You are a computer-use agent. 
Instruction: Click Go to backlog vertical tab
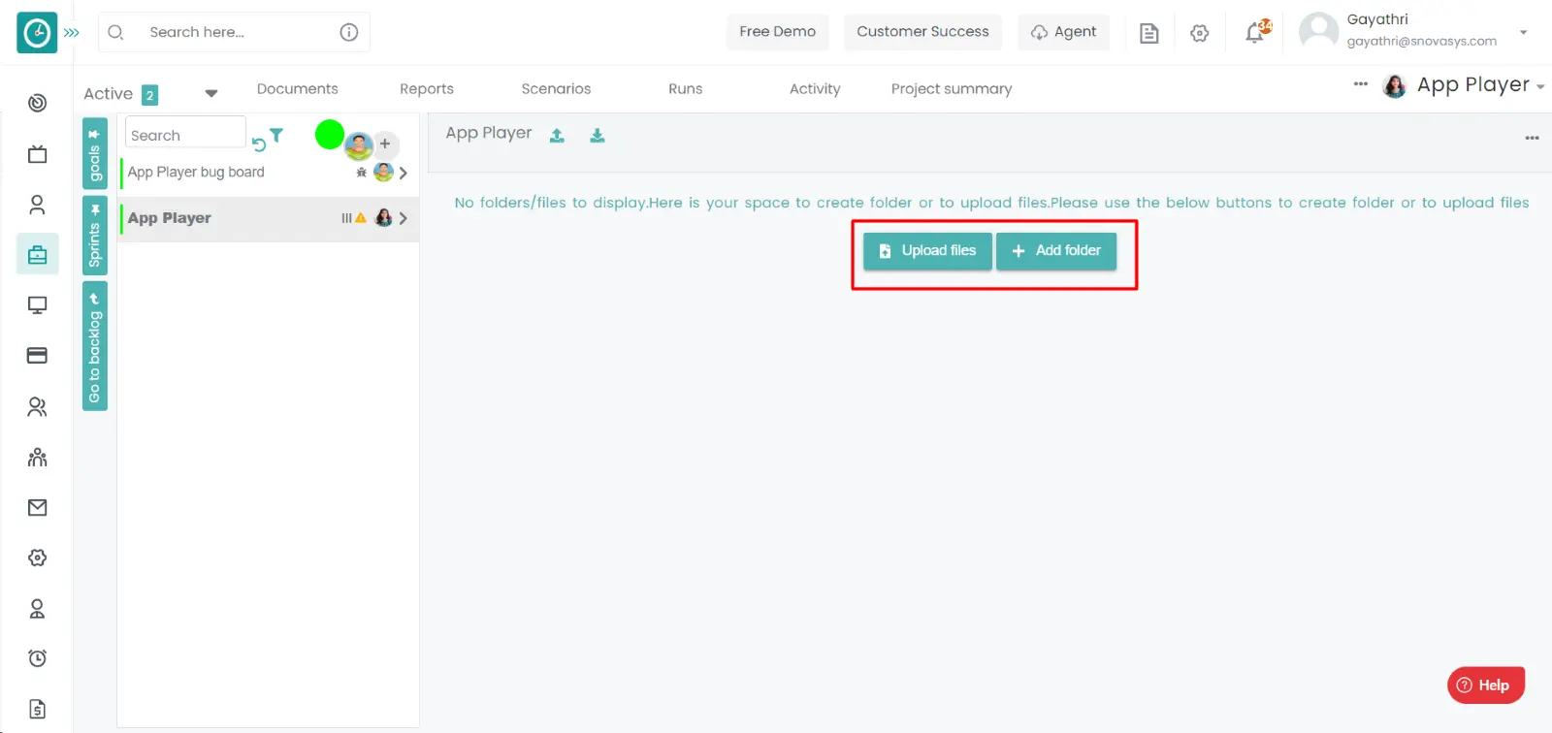click(x=94, y=346)
